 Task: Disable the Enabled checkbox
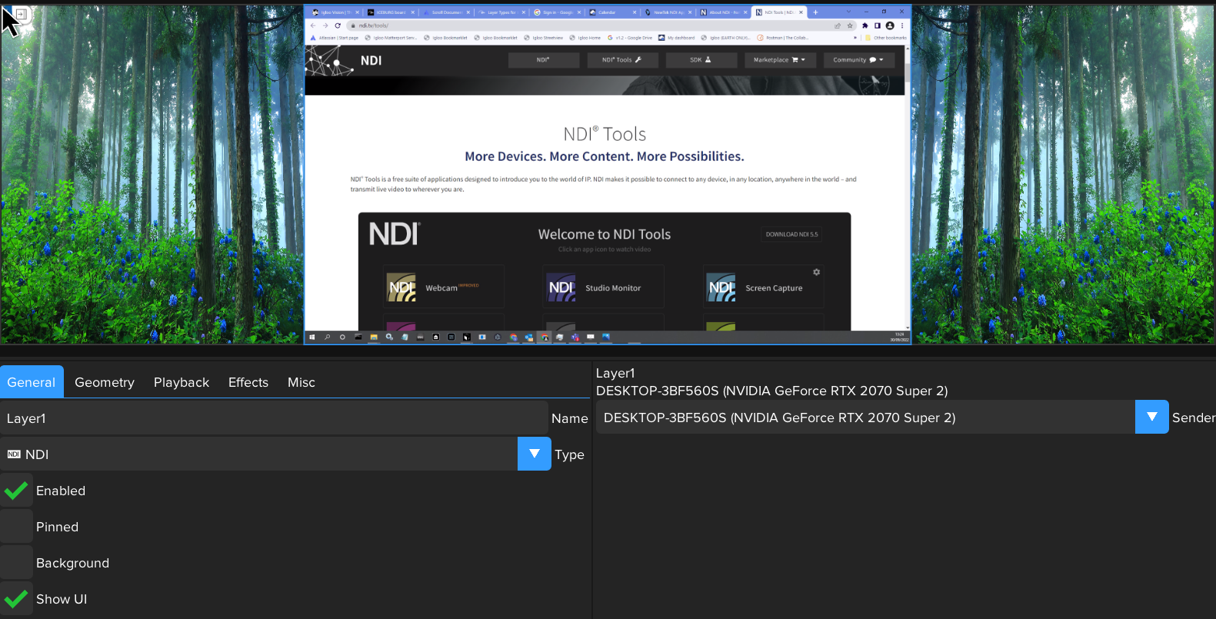click(x=16, y=491)
